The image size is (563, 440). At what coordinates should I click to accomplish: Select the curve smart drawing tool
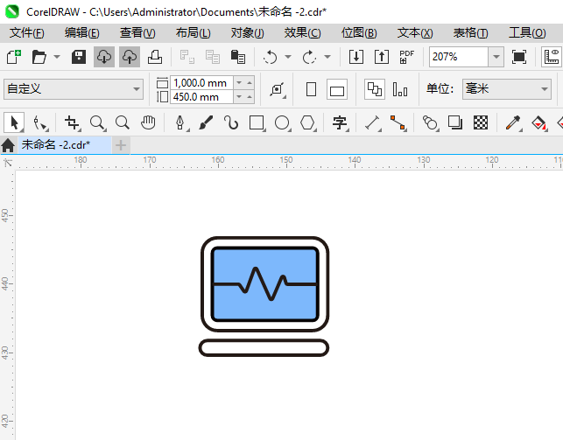click(x=231, y=122)
